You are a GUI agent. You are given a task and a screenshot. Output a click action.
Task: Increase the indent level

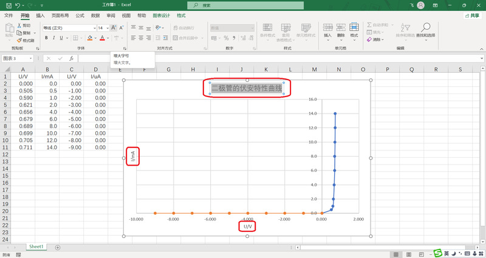click(x=165, y=38)
